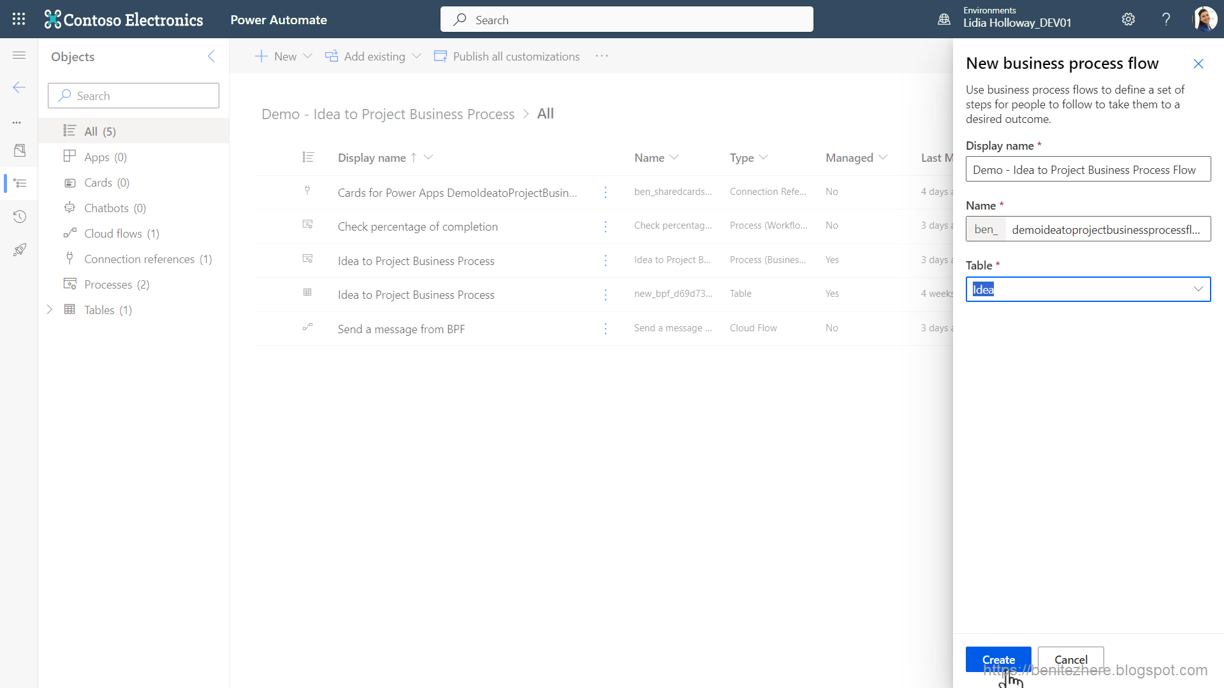Screen dimensions: 1224x688
Task: Open the app launcher waffle icon
Action: pos(19,19)
